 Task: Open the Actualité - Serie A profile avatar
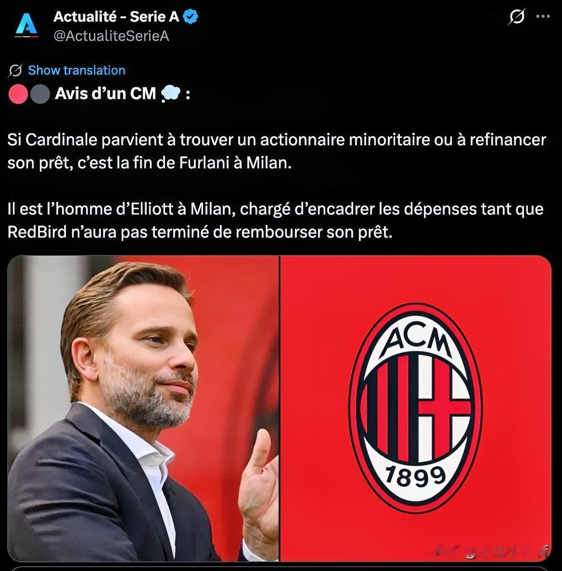point(26,25)
